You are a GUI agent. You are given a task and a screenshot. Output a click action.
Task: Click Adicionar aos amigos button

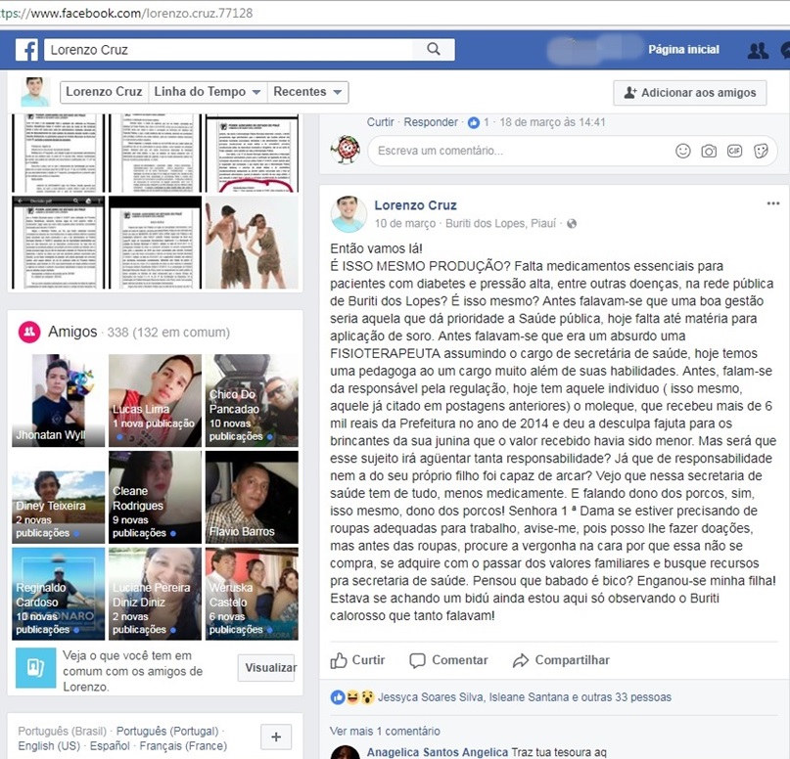coord(689,93)
